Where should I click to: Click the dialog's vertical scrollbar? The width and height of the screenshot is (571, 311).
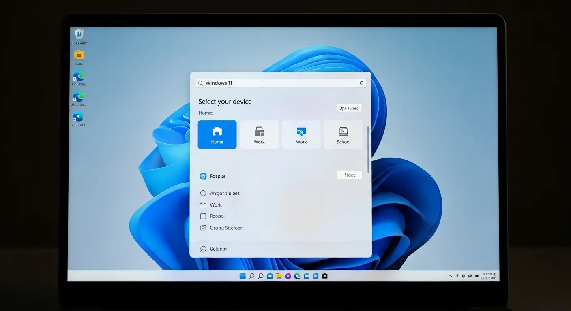pos(368,150)
